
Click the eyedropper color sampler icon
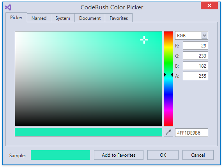pyautogui.click(x=168, y=132)
